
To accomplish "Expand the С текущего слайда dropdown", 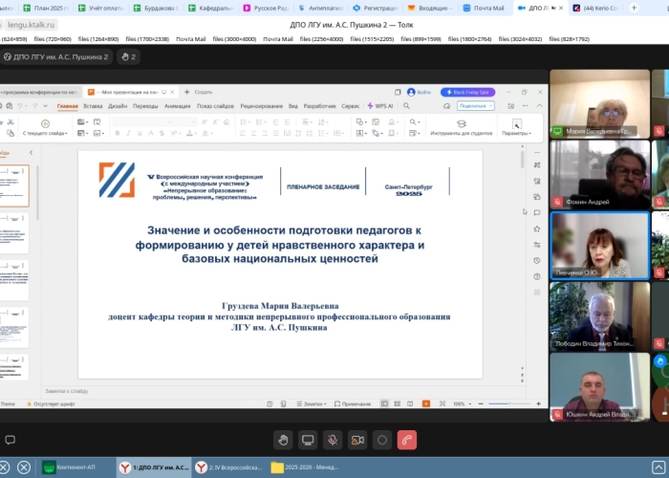I will (43, 133).
